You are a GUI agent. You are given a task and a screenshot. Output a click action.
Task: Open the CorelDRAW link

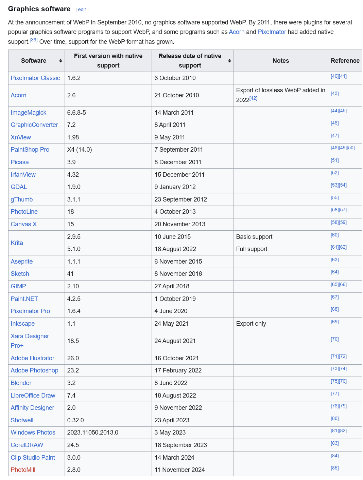tap(27, 445)
